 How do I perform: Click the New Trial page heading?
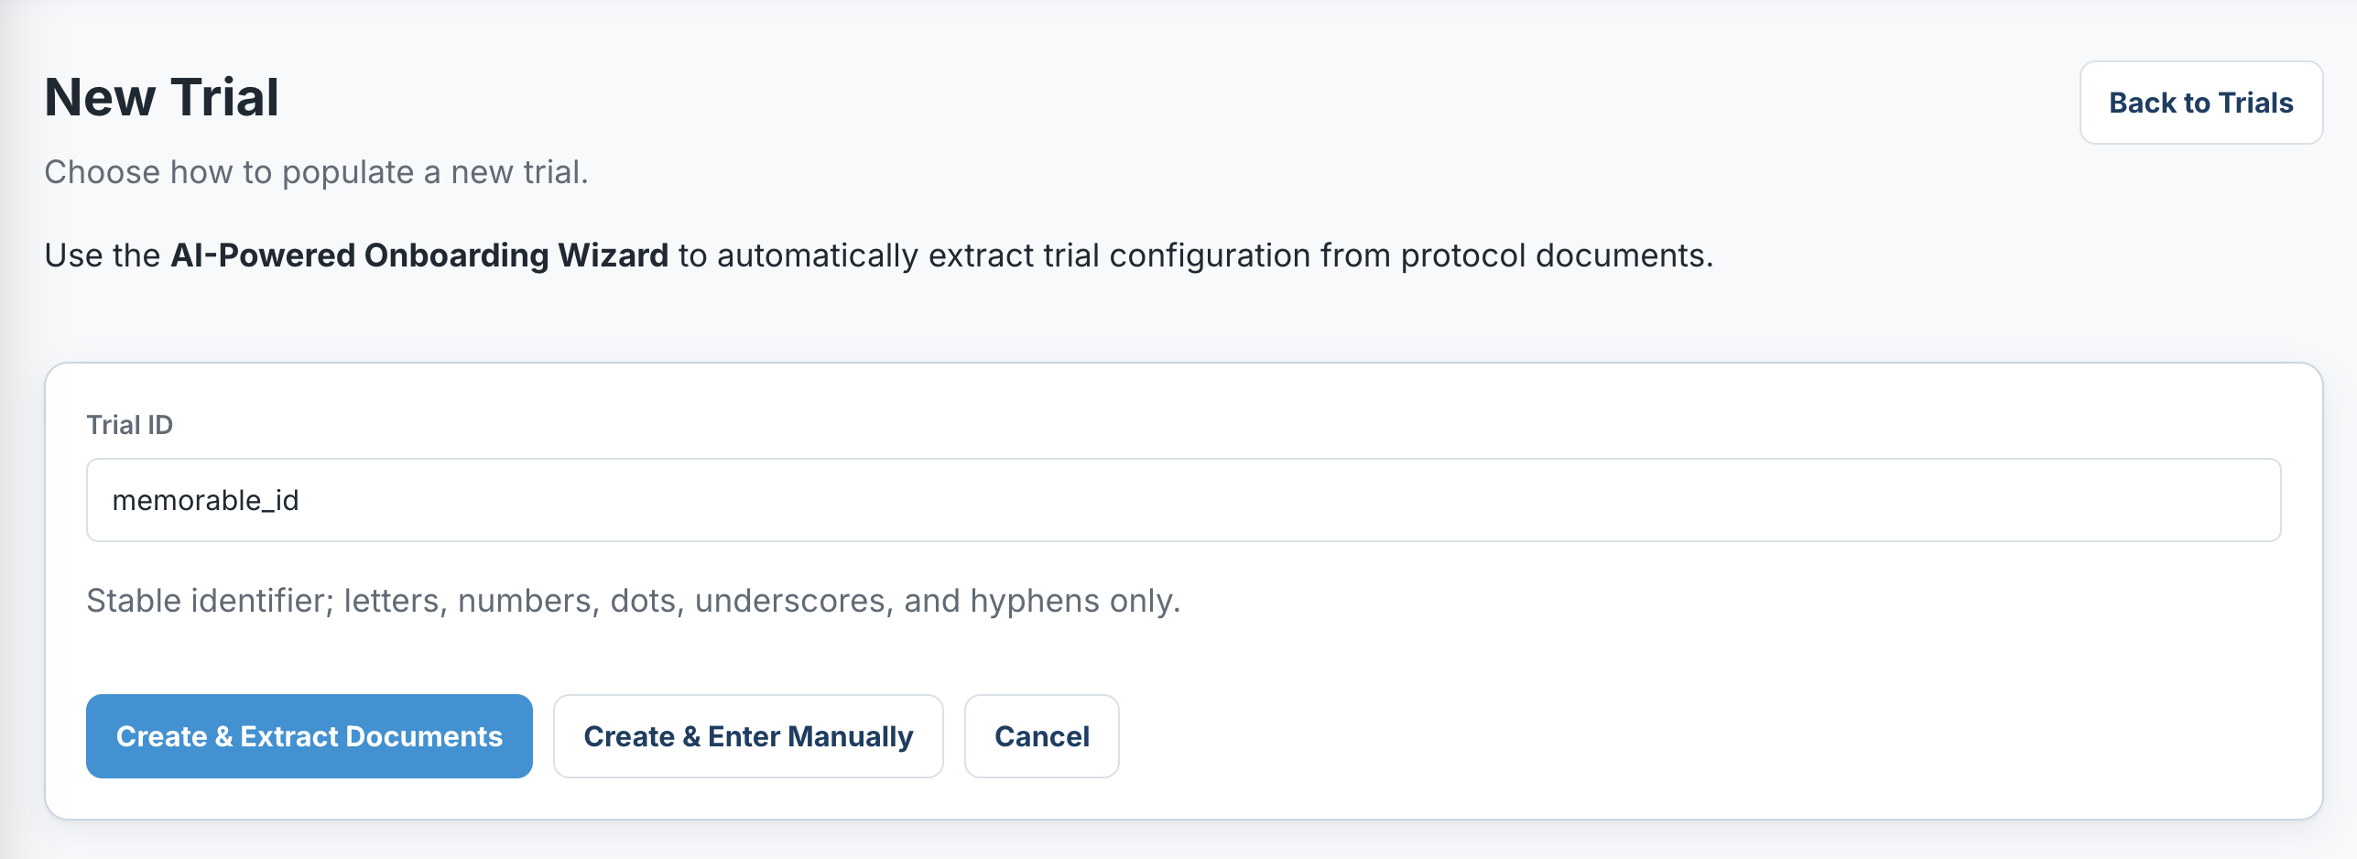(161, 97)
